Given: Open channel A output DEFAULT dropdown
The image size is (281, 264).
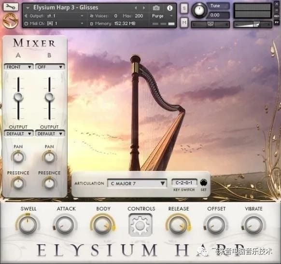Looking at the screenshot, I should point(19,134).
